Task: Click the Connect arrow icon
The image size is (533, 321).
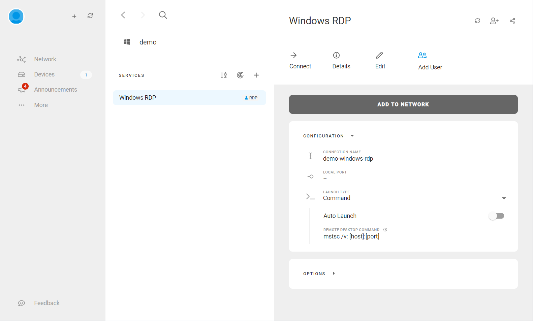Action: [293, 55]
